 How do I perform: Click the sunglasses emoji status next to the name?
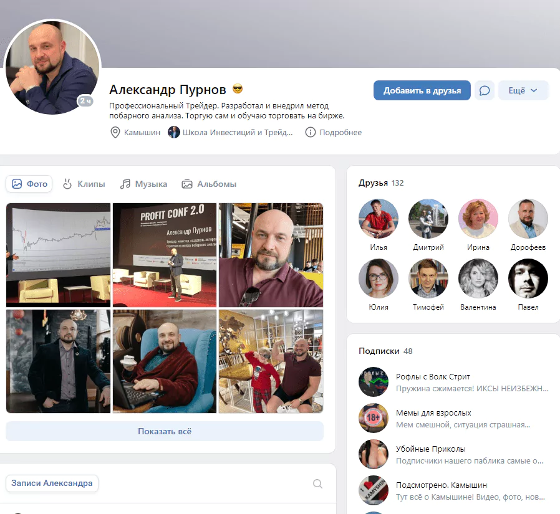click(x=238, y=89)
